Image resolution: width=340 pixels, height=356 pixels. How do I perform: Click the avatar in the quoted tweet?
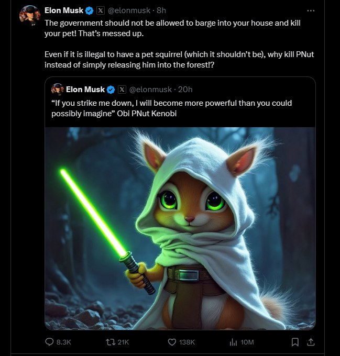coord(58,90)
